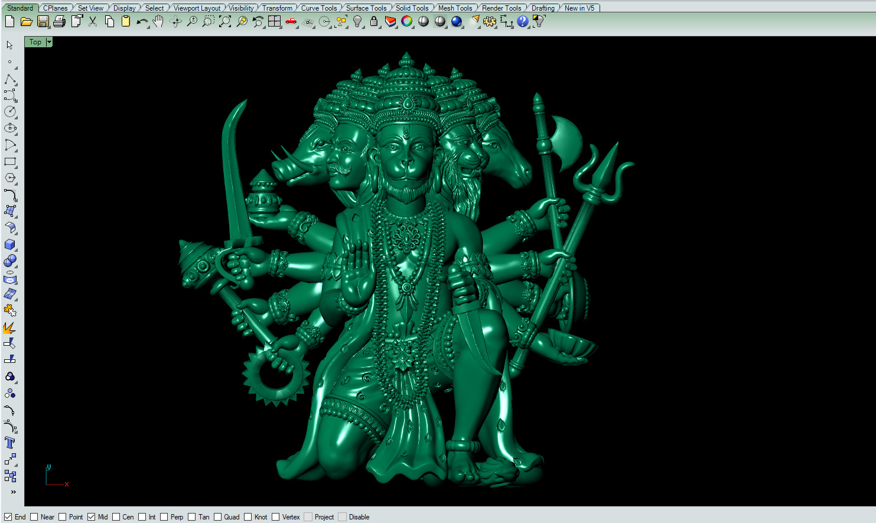Select the arrow pointer tool in sidebar
This screenshot has width=876, height=523.
(9, 46)
